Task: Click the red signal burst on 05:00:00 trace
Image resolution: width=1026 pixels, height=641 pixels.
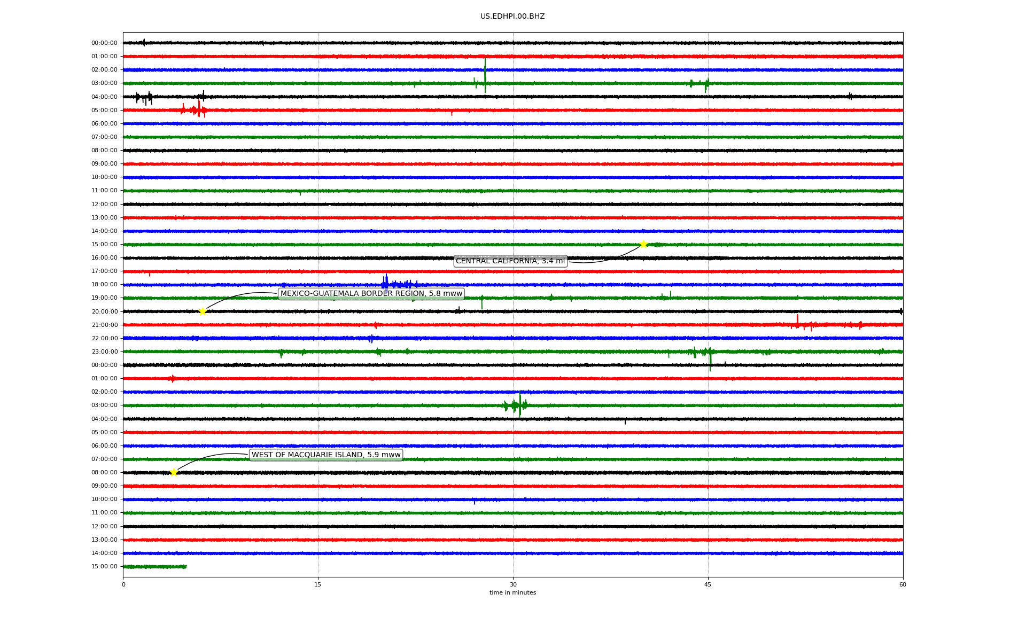Action: point(198,110)
